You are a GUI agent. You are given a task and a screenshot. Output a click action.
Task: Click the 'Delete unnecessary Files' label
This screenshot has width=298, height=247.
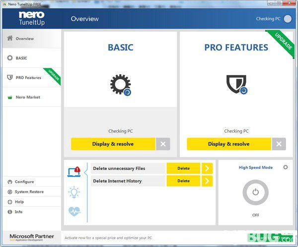(119, 168)
